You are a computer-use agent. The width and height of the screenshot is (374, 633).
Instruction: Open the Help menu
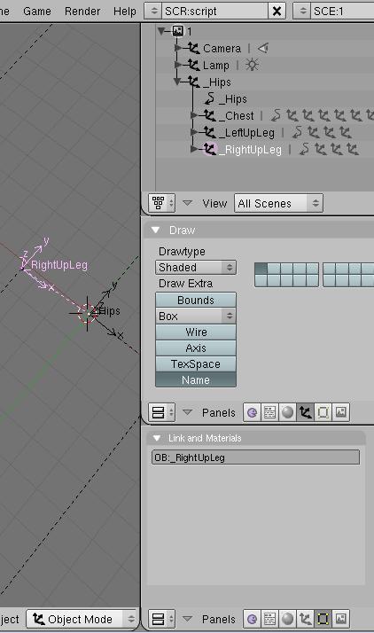[x=125, y=12]
